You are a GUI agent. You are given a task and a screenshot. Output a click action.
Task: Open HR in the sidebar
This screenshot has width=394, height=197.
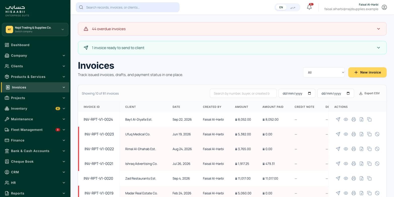tap(35, 183)
